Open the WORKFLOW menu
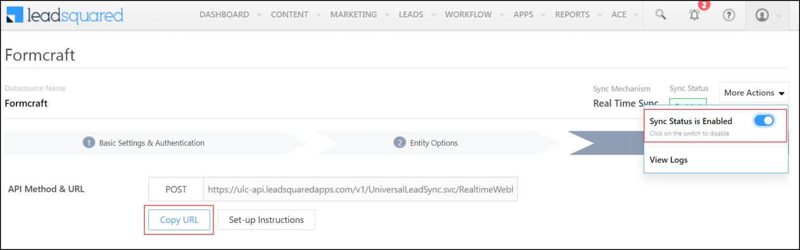 [468, 15]
